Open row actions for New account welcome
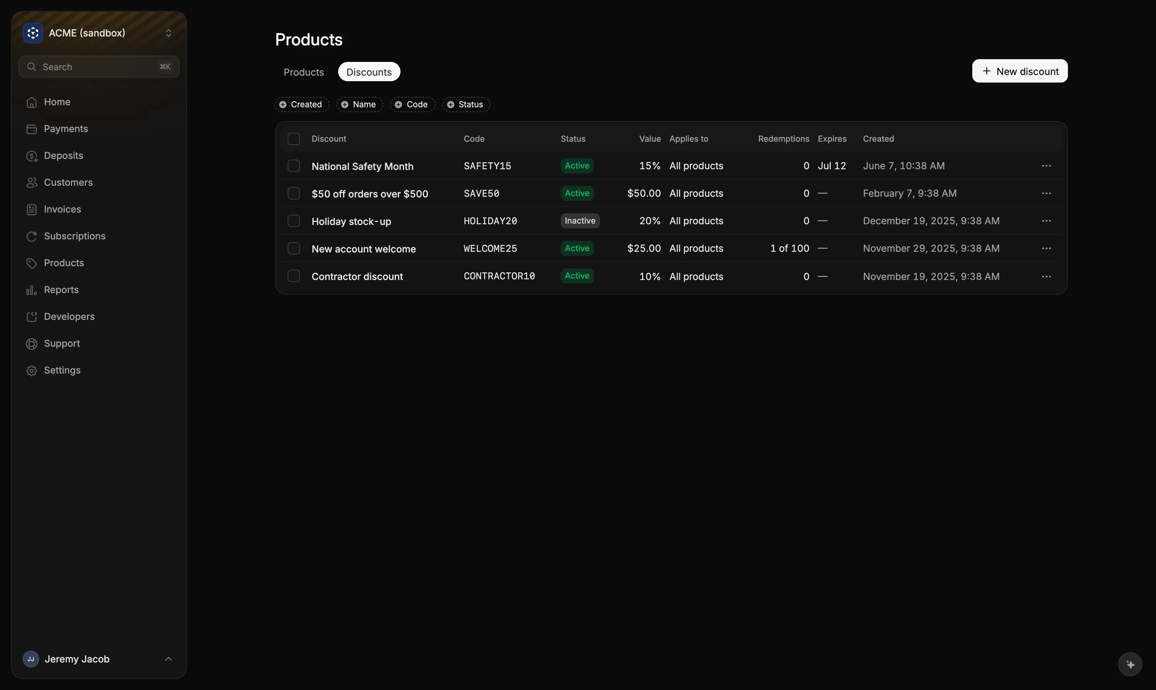 (1046, 248)
